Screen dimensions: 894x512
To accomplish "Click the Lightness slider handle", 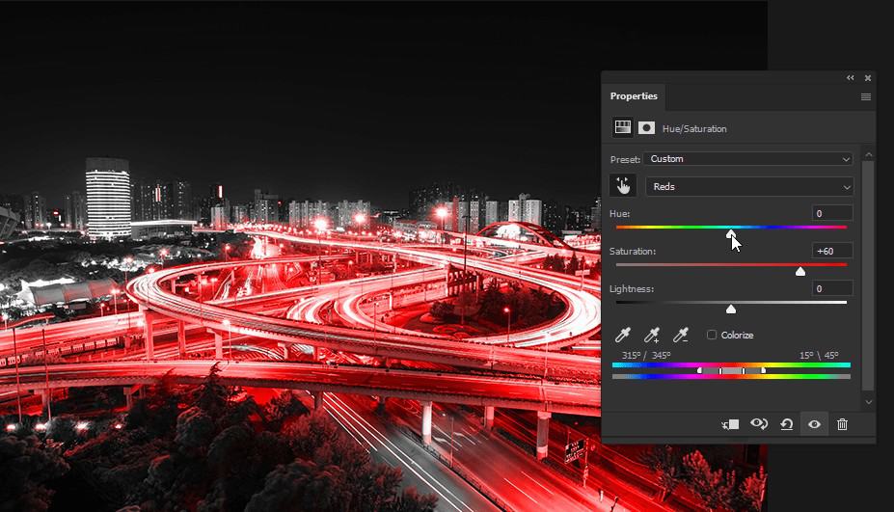I will tap(731, 309).
